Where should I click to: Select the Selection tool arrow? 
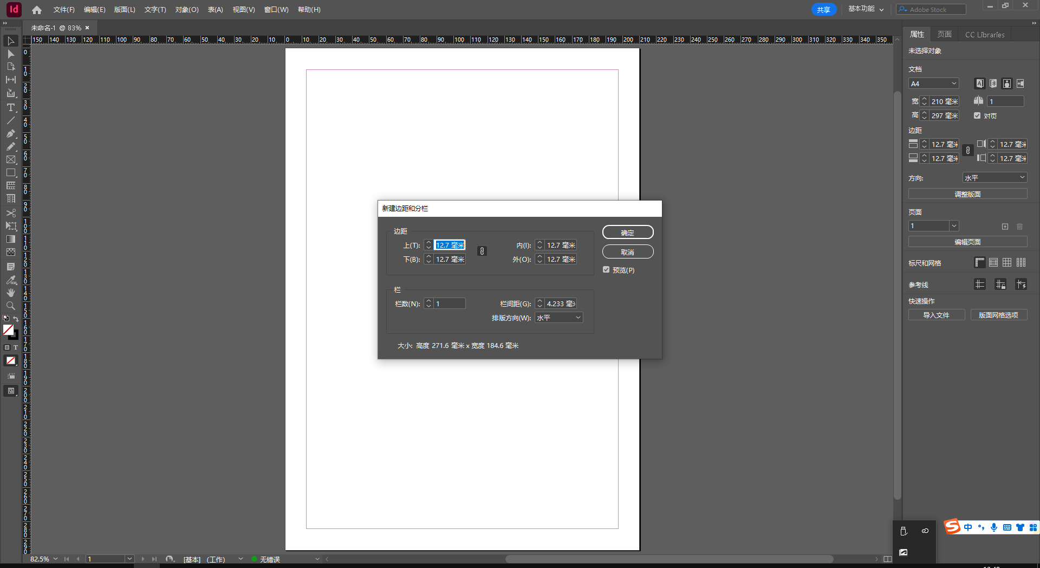point(10,41)
